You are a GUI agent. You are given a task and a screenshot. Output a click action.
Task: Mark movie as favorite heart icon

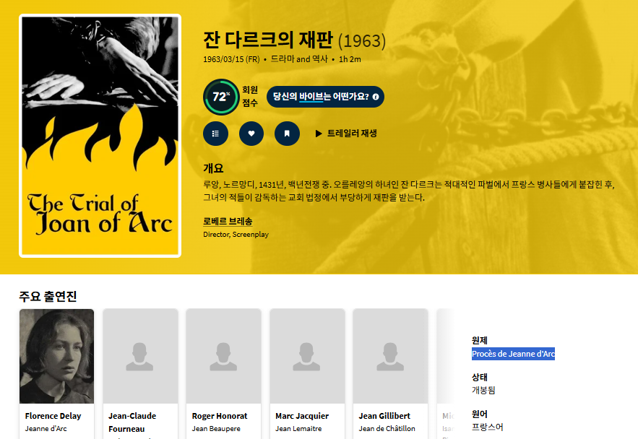coord(251,134)
